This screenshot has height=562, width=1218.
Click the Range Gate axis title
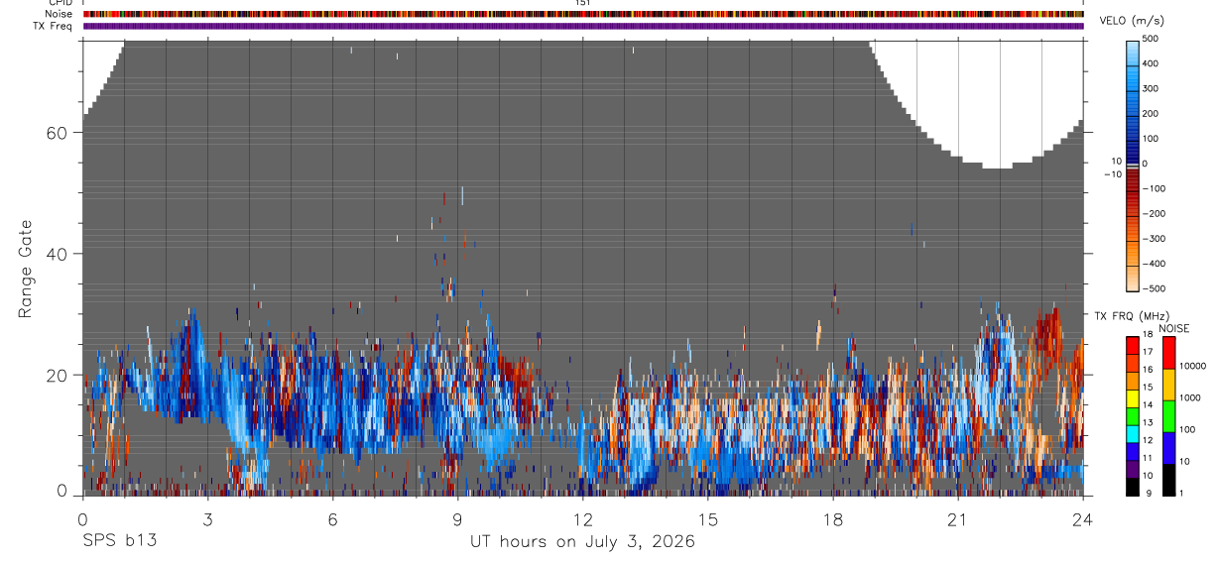pyautogui.click(x=25, y=270)
